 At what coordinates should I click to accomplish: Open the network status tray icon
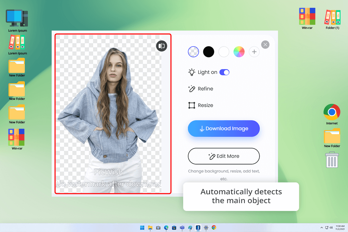click(327, 228)
